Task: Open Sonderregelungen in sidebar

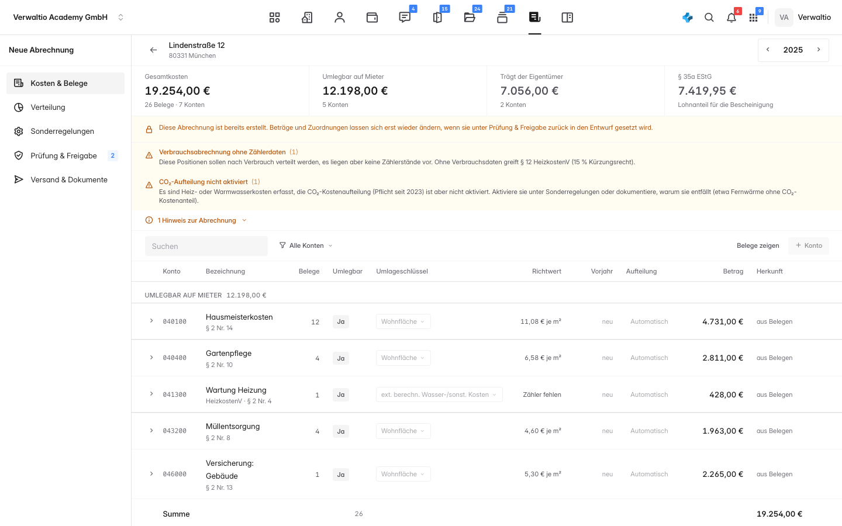Action: 65,131
